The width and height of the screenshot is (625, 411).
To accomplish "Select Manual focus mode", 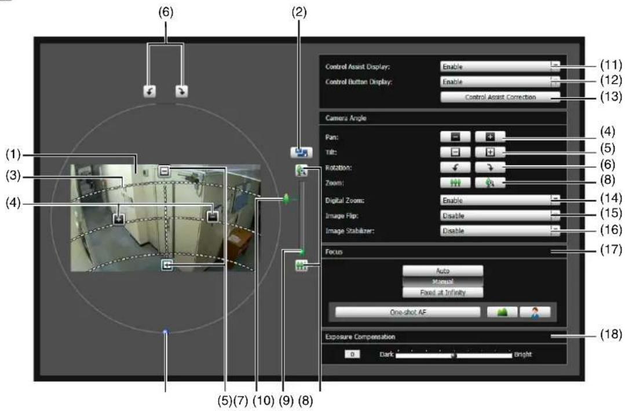I will click(x=443, y=281).
